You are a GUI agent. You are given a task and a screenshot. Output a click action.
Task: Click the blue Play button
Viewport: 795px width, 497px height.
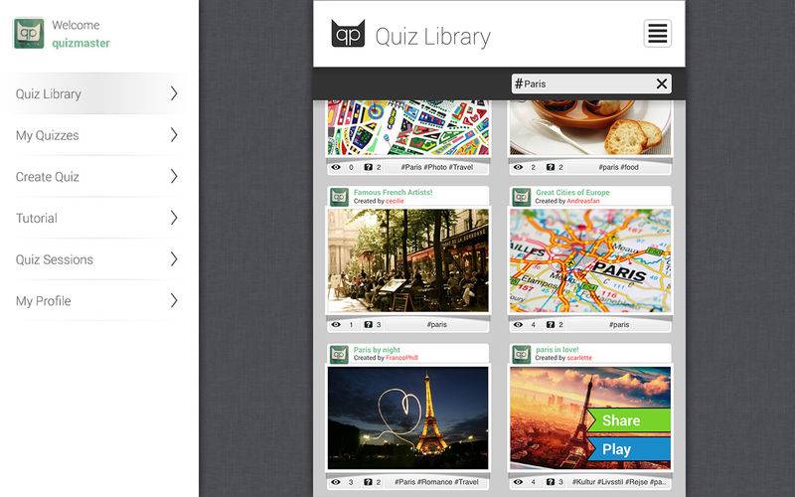point(629,449)
